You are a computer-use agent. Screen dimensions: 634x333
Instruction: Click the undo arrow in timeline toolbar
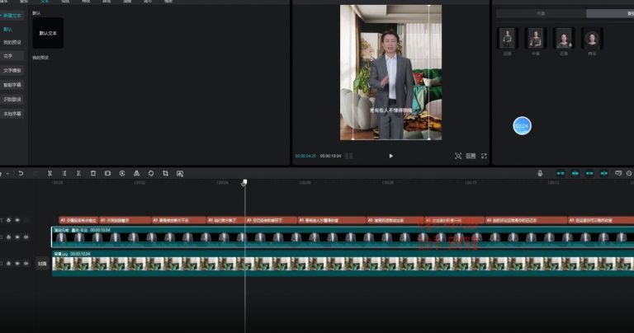pyautogui.click(x=21, y=173)
